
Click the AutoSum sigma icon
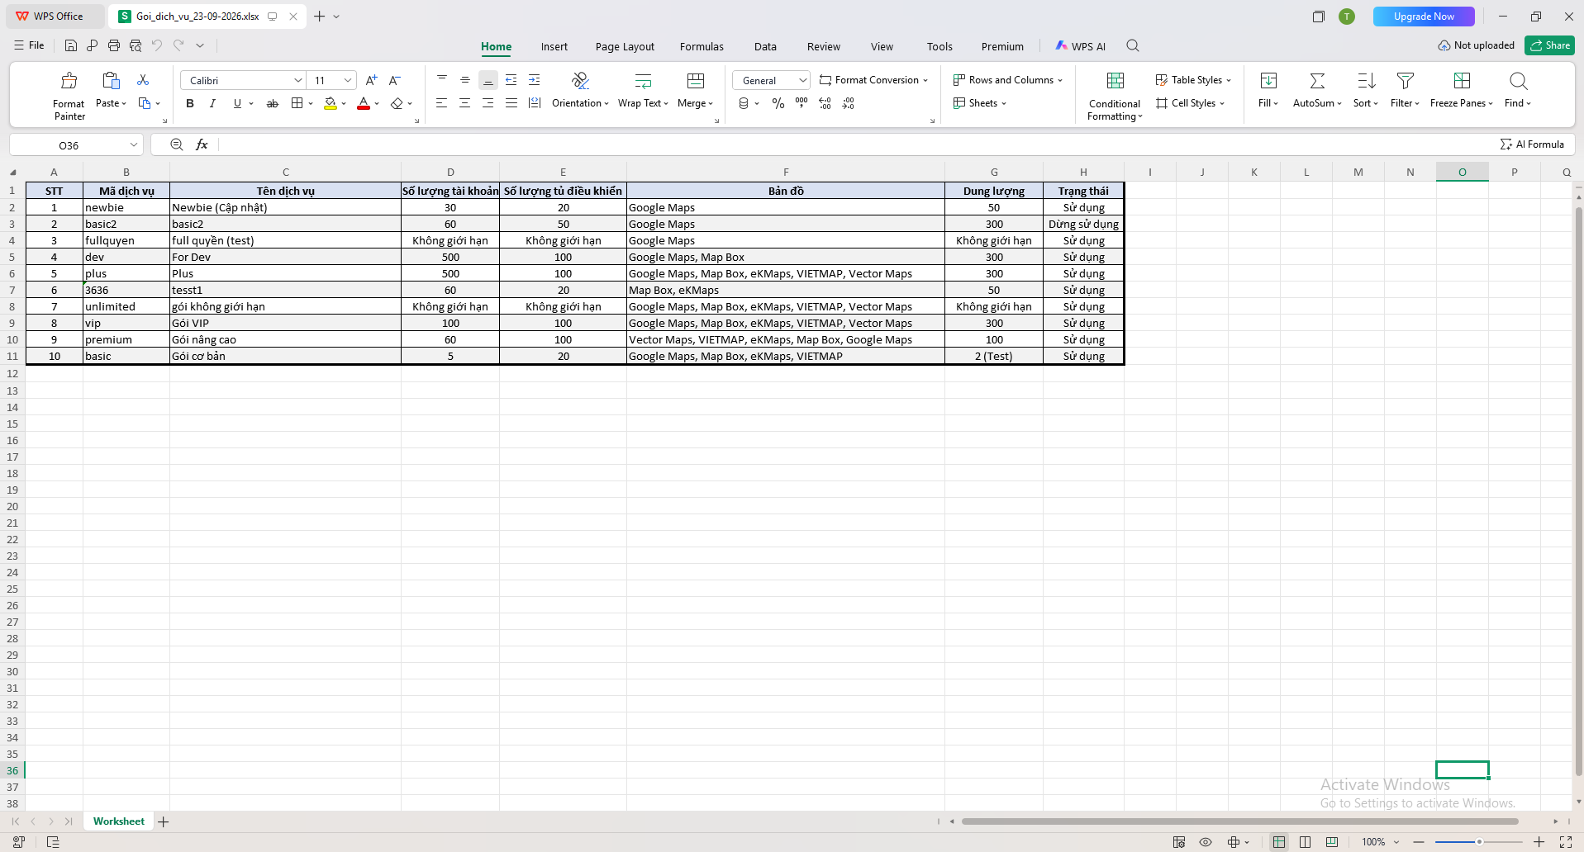pyautogui.click(x=1318, y=81)
